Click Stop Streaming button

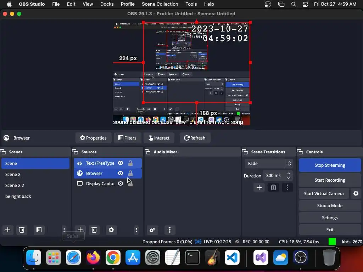tap(330, 165)
